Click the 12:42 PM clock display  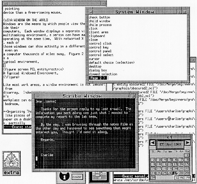tap(182, 177)
